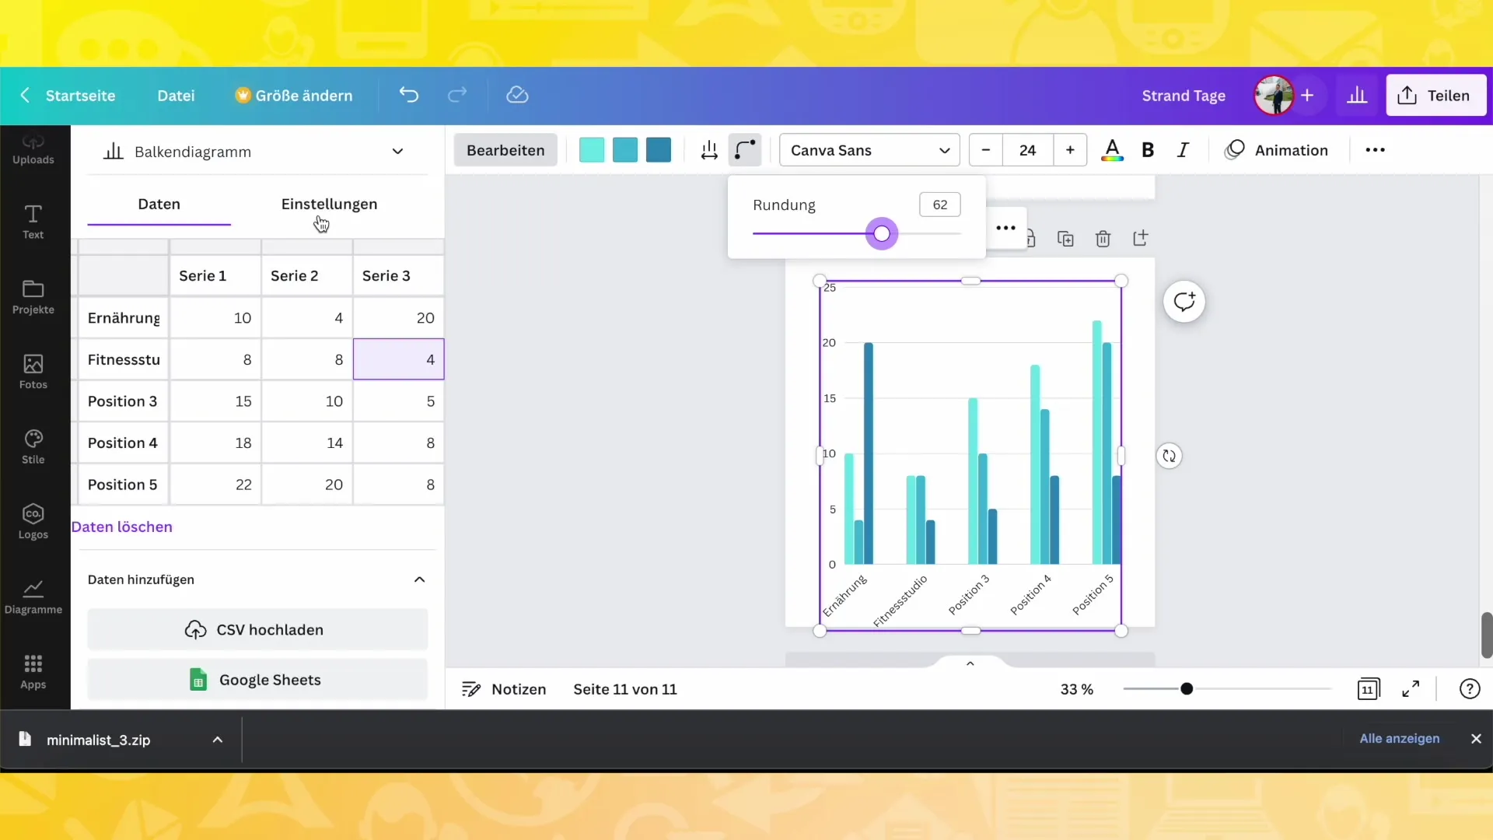Open Projekte in the sidebar

point(33,297)
